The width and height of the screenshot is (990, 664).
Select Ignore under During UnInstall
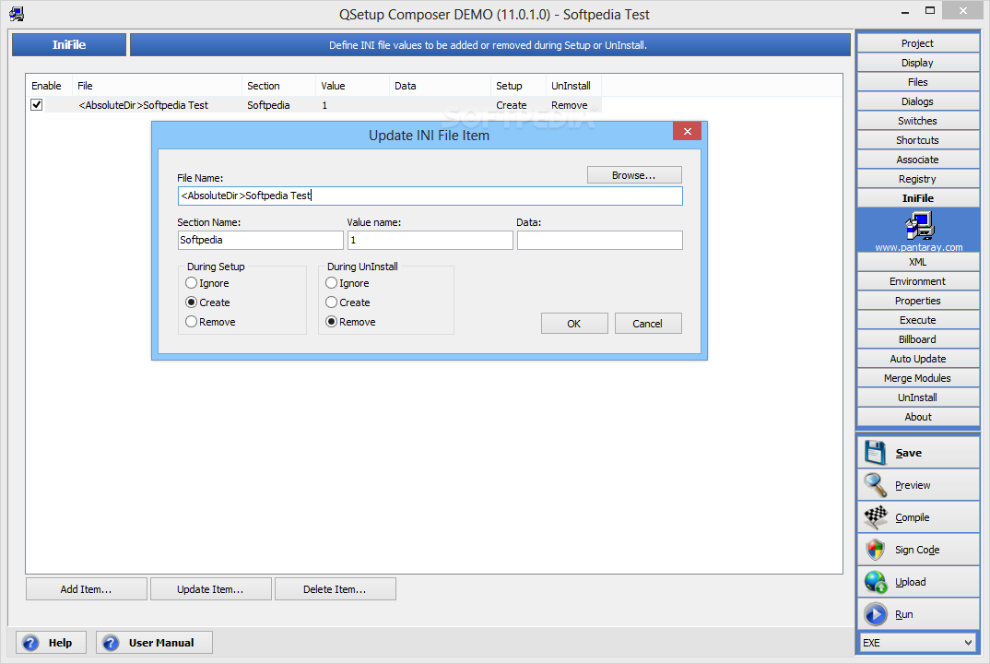(332, 283)
